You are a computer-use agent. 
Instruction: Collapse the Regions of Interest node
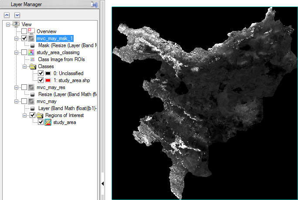click(x=24, y=115)
